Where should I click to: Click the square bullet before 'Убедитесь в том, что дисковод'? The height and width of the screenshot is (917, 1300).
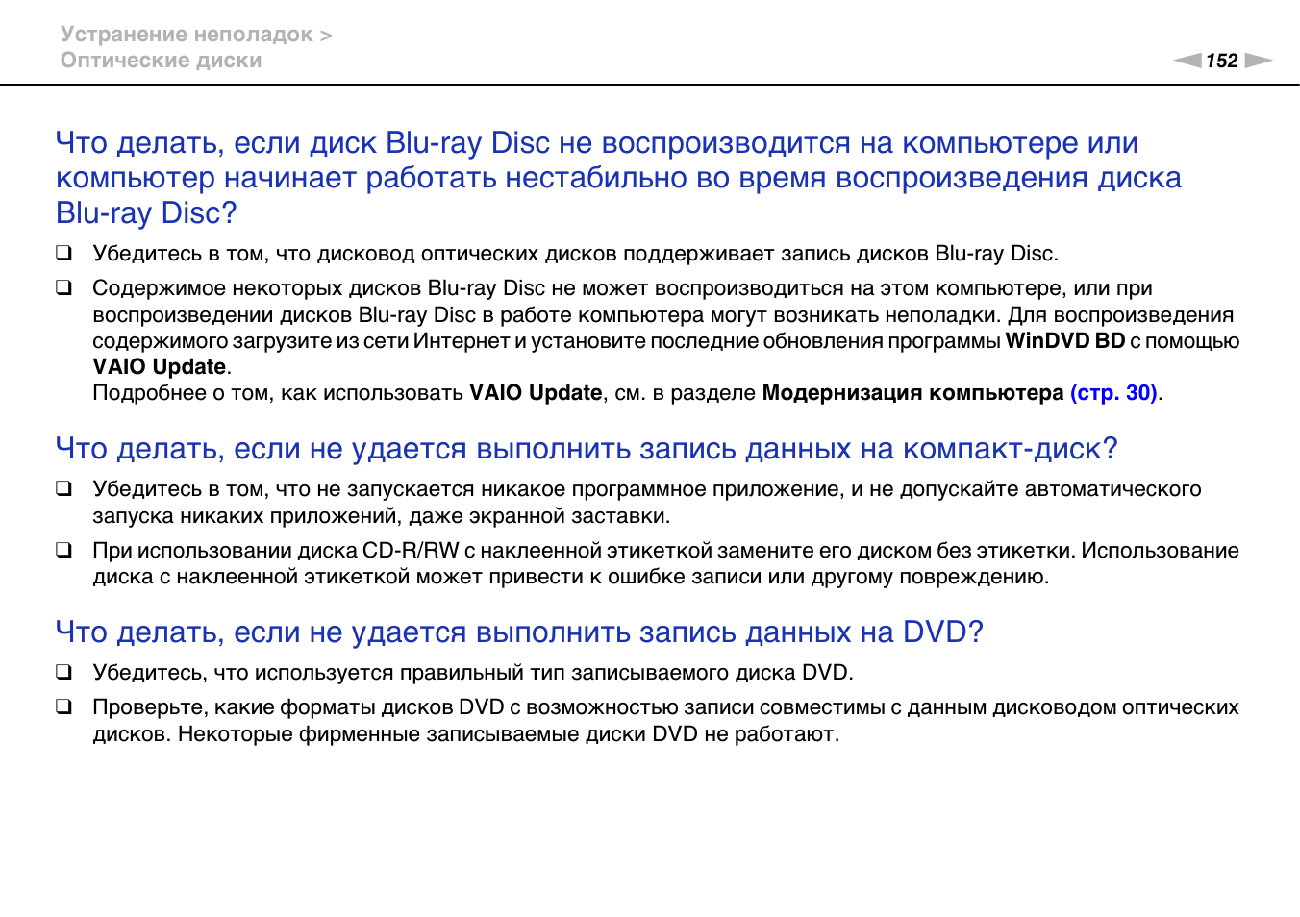pos(64,254)
